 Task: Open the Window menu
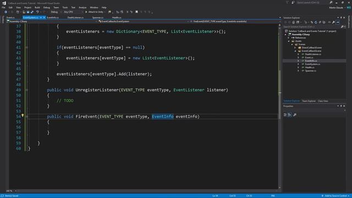pyautogui.click(x=94, y=7)
